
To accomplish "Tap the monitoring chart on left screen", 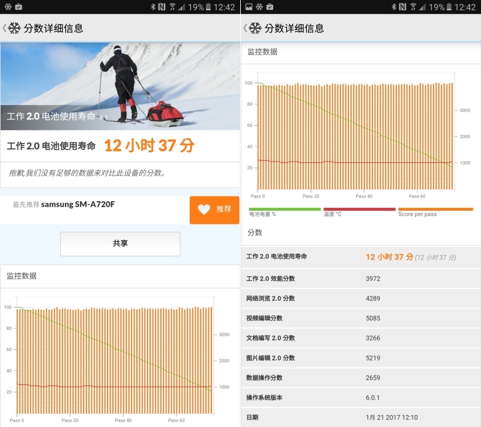I will (116, 360).
